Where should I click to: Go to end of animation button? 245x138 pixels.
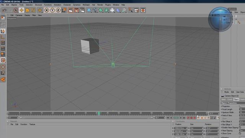coord(184,118)
